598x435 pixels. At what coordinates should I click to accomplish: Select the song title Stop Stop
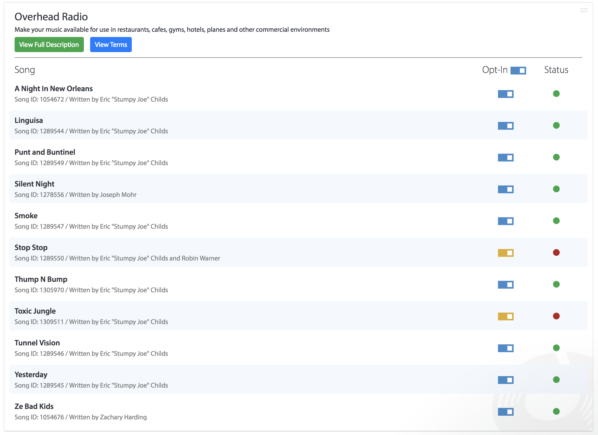click(x=31, y=247)
